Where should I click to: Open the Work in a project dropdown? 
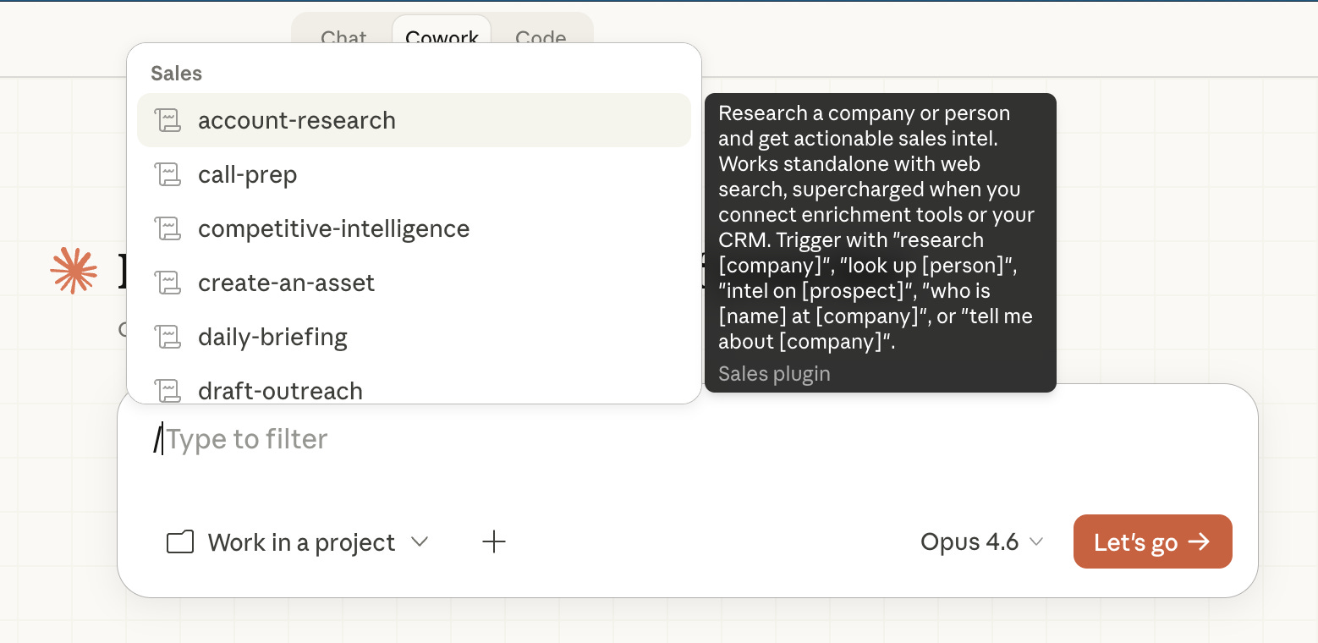click(x=298, y=542)
